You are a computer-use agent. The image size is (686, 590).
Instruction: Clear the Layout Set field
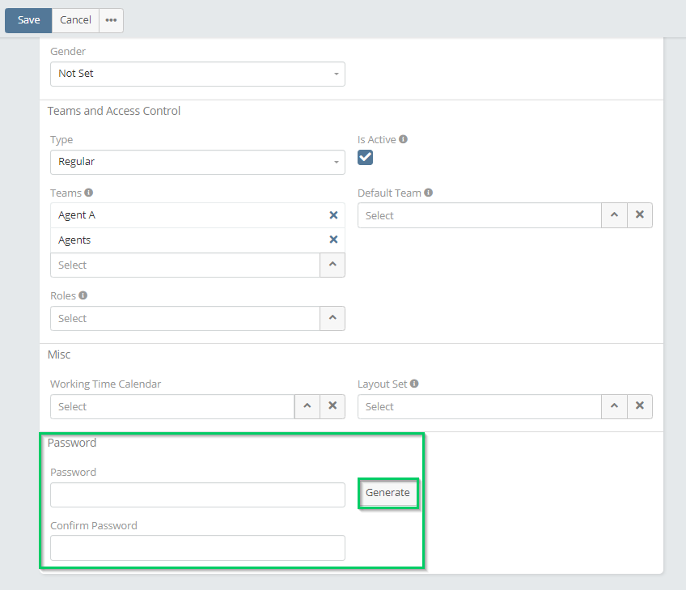coord(639,406)
